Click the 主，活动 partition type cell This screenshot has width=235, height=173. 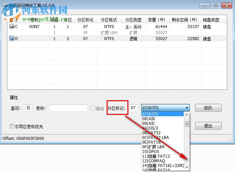click(x=133, y=27)
